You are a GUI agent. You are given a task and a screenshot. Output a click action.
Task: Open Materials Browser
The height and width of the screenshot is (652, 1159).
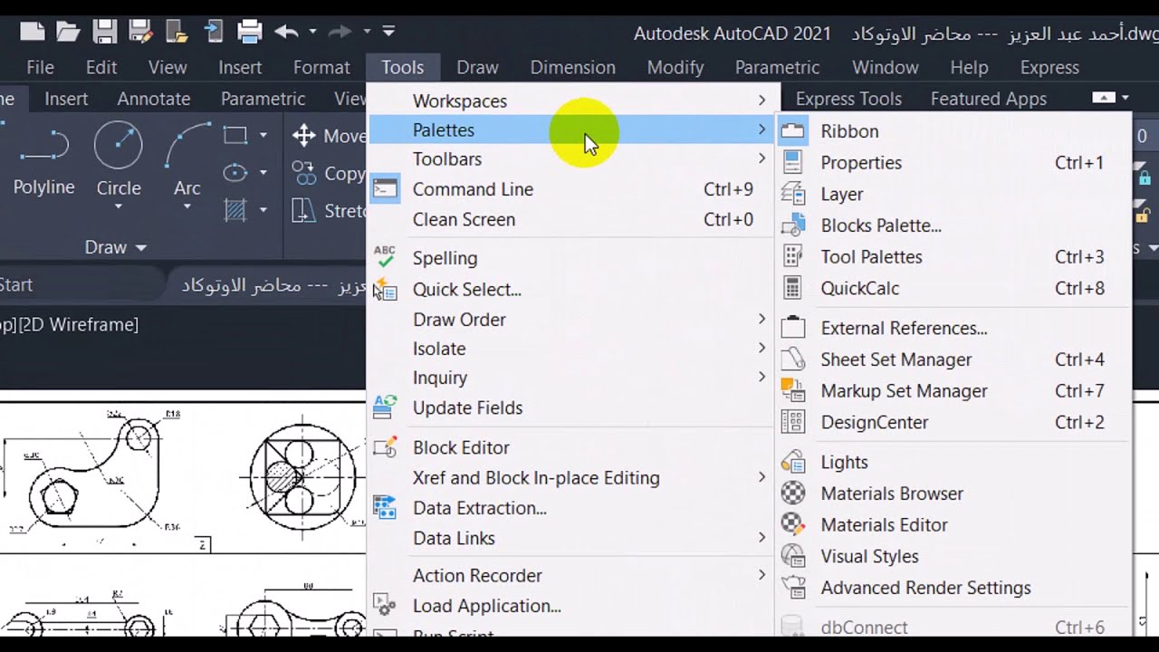(954, 494)
